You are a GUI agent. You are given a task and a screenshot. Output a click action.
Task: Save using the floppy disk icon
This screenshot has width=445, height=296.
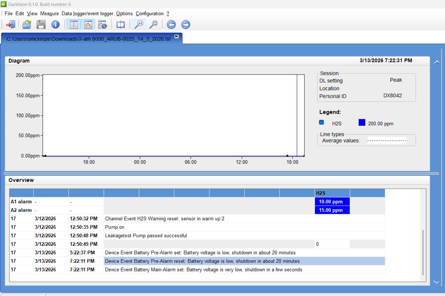pyautogui.click(x=41, y=25)
